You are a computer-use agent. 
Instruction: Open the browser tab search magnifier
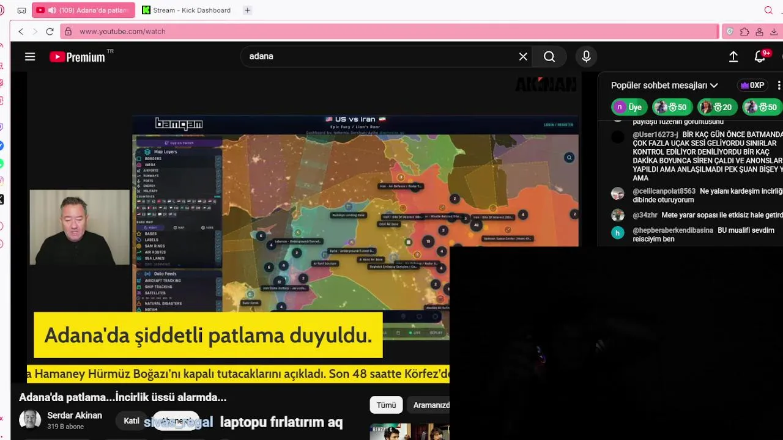point(768,10)
